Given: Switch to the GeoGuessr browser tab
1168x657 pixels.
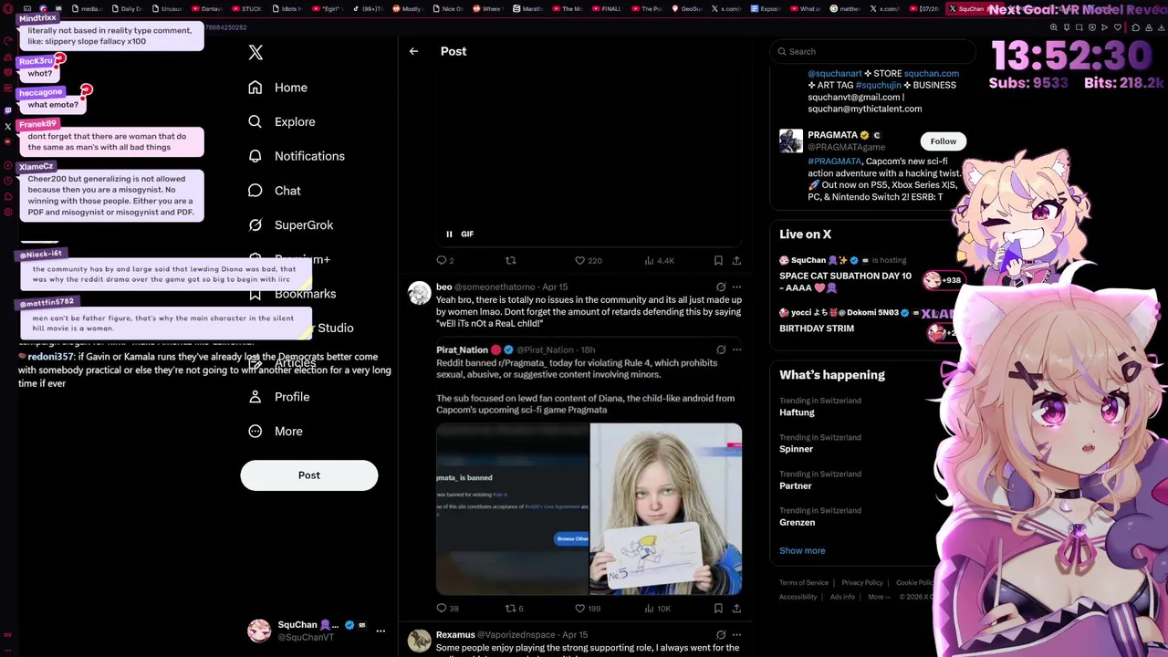Looking at the screenshot, I should (x=687, y=8).
